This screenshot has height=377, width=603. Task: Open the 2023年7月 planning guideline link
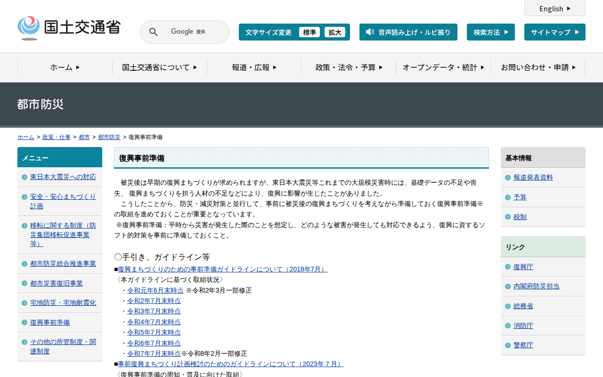coord(230,364)
